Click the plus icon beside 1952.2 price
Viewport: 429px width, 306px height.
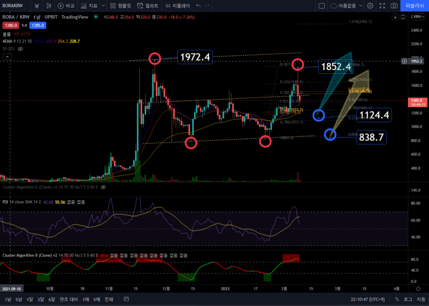[x=404, y=61]
